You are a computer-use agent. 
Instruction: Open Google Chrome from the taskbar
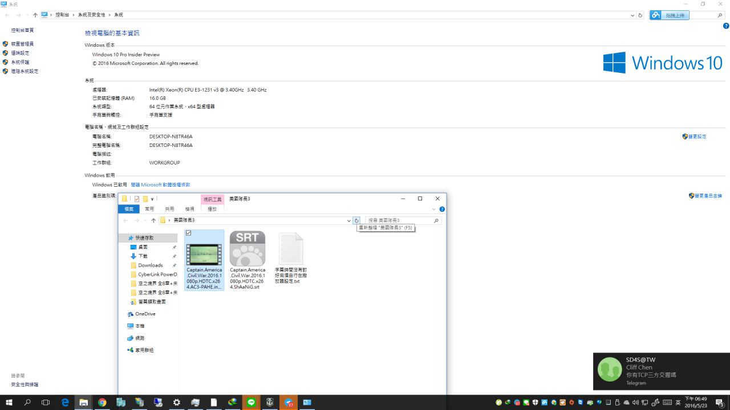click(102, 403)
